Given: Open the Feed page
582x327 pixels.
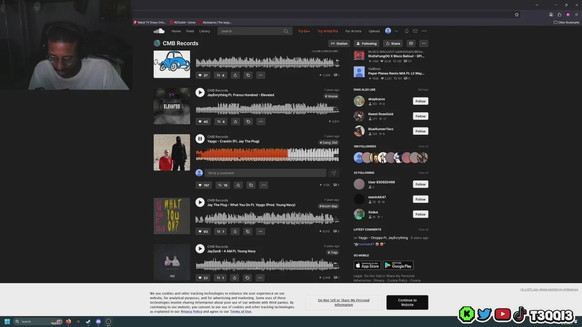Looking at the screenshot, I should 190,31.
